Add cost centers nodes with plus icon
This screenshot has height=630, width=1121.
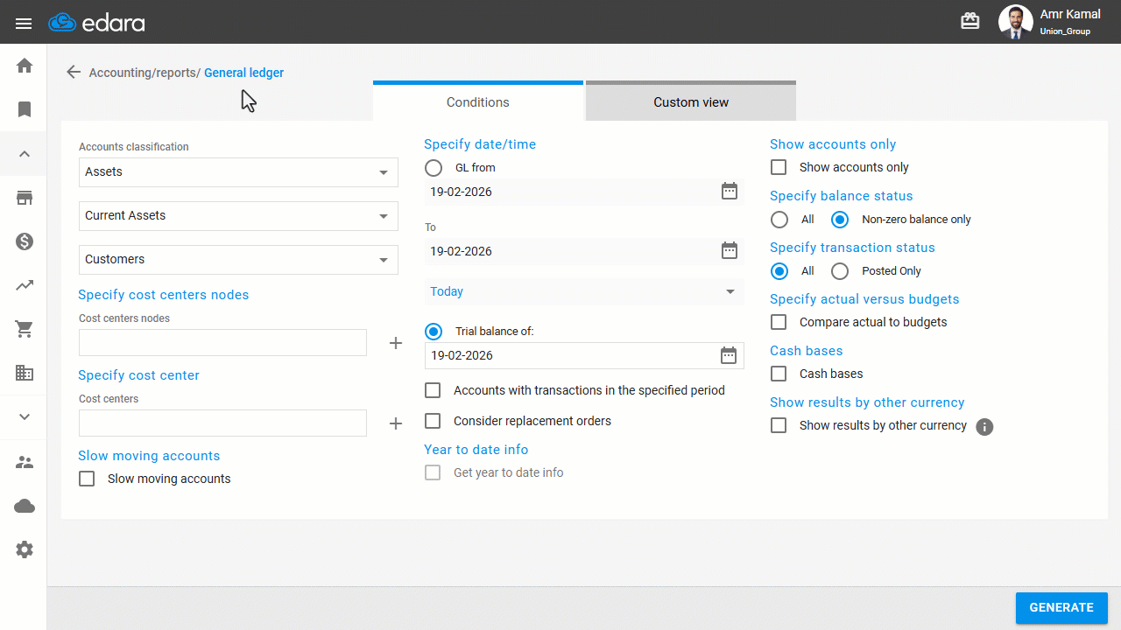point(396,343)
